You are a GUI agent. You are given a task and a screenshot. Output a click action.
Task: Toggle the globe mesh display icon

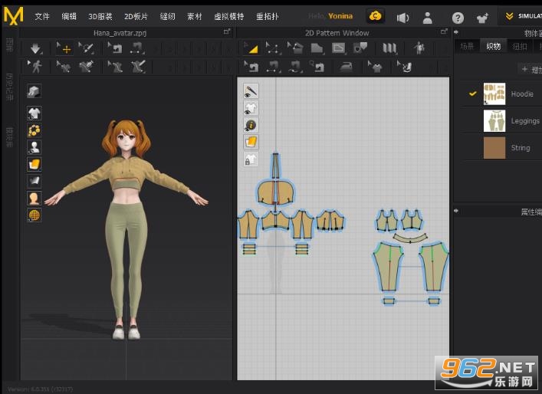click(x=34, y=215)
